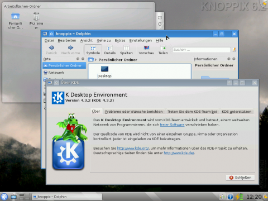Click the resize icon on the folder widget handle
This screenshot has width=268, height=201.
[x=160, y=18]
